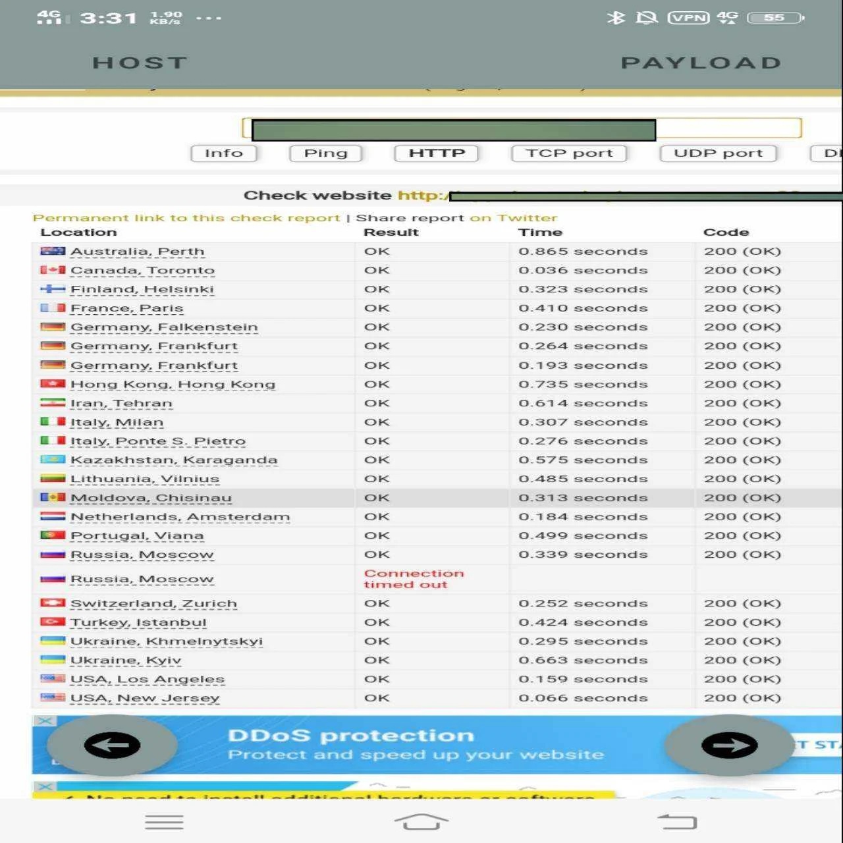Click the Moldova flag icon

(x=53, y=497)
